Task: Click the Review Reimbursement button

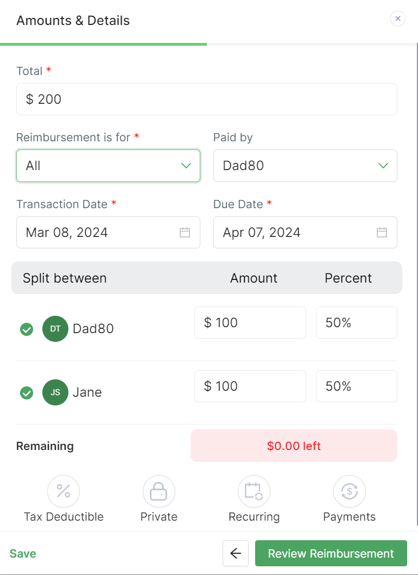Action: tap(331, 553)
